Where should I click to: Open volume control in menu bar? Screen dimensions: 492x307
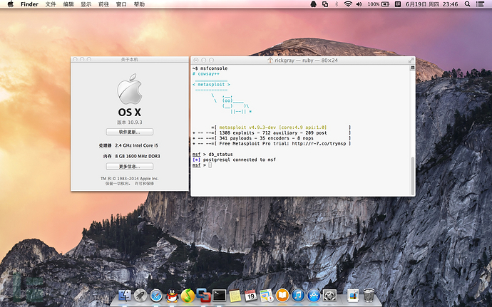(x=359, y=4)
